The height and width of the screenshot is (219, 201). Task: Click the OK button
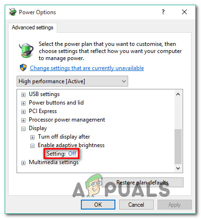[x=98, y=205]
